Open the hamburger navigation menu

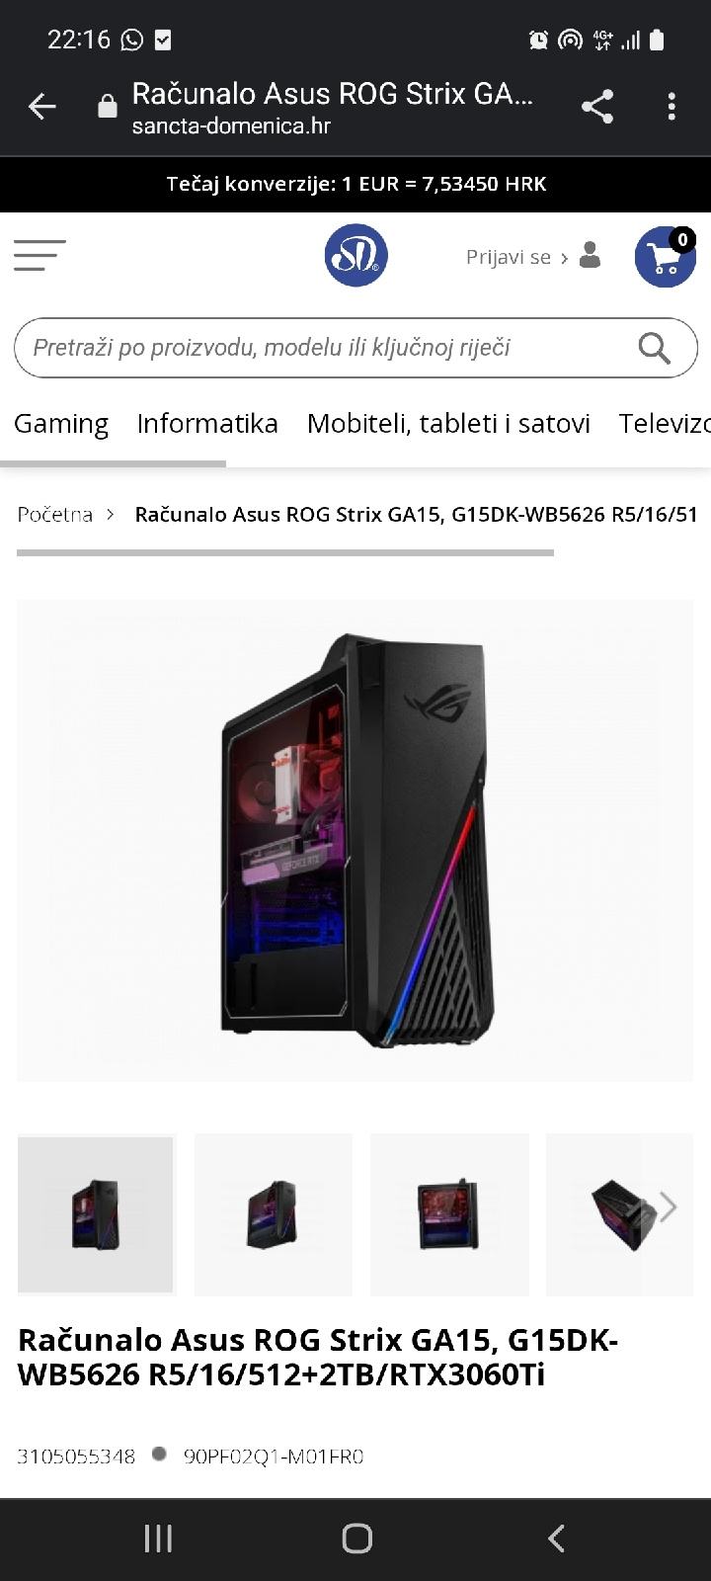39,256
